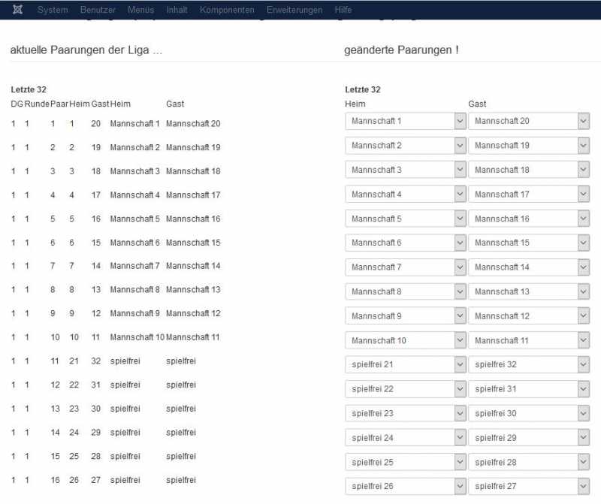Viewport: 601px width, 504px height.
Task: Expand the Mannschaft 20 guest team dropdown
Action: click(x=529, y=121)
